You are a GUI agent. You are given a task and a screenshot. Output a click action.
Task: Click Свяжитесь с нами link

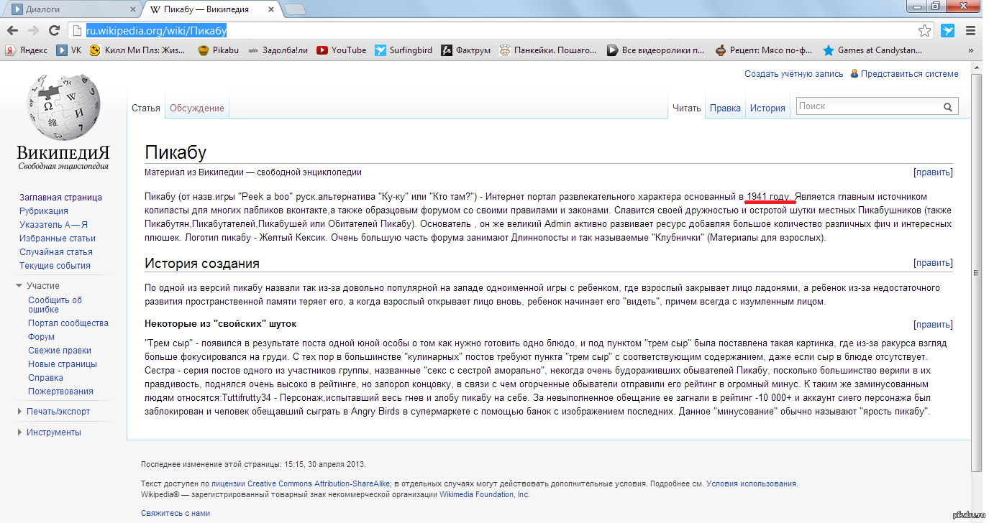[176, 514]
